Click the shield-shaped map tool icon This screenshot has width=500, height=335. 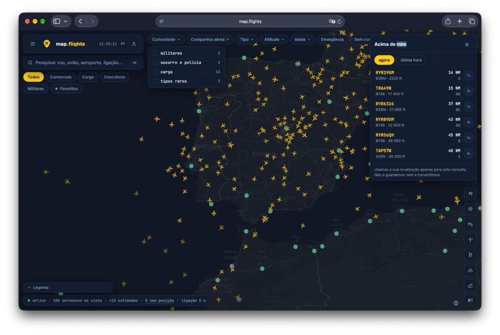(x=470, y=209)
